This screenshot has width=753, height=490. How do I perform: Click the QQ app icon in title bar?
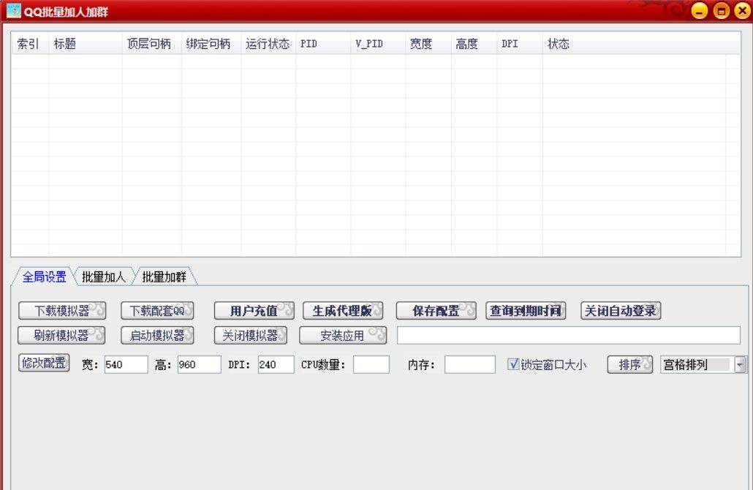(x=13, y=11)
